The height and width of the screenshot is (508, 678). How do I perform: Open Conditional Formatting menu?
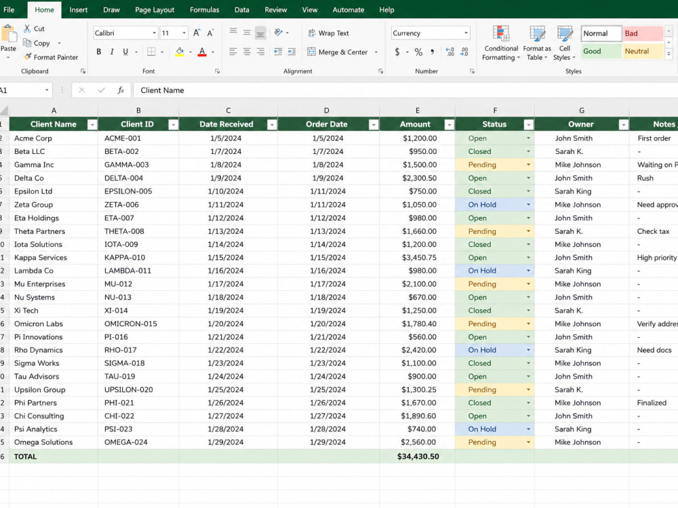pos(501,43)
